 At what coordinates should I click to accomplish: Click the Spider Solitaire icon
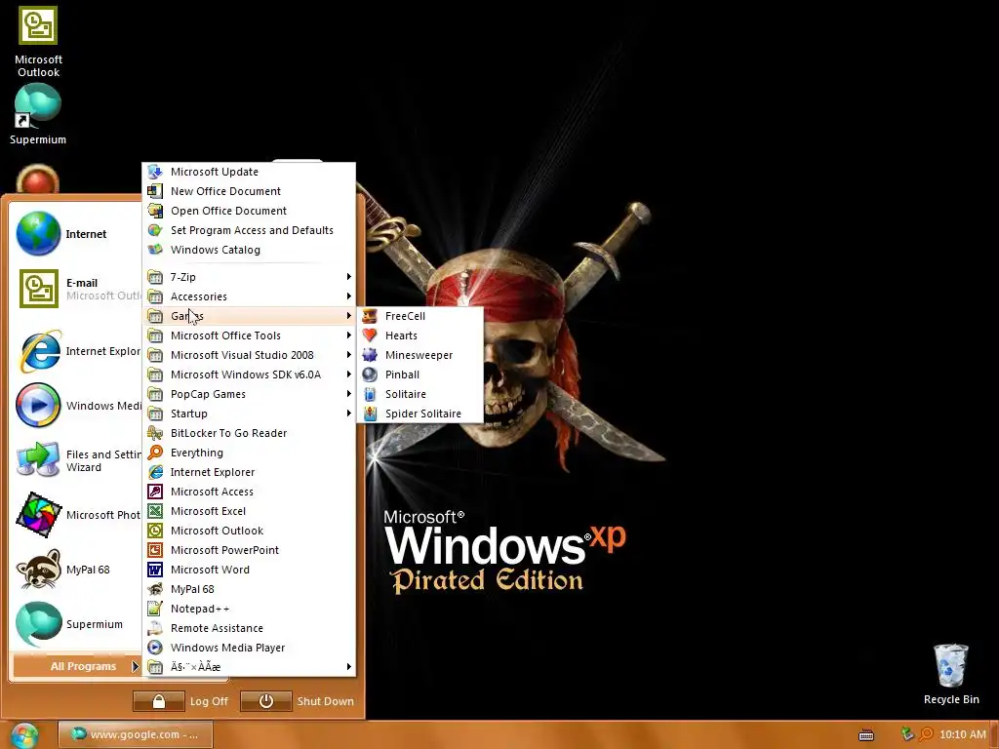[370, 414]
